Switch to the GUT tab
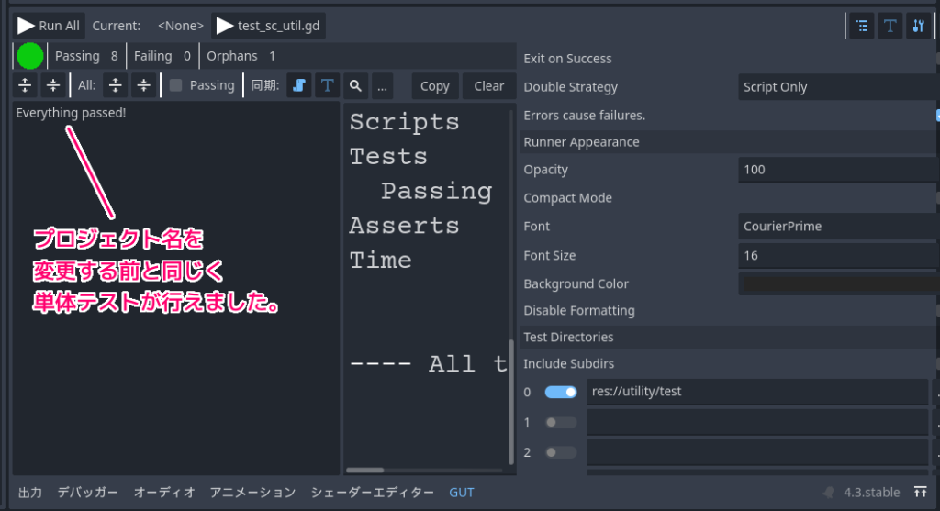 click(x=462, y=493)
